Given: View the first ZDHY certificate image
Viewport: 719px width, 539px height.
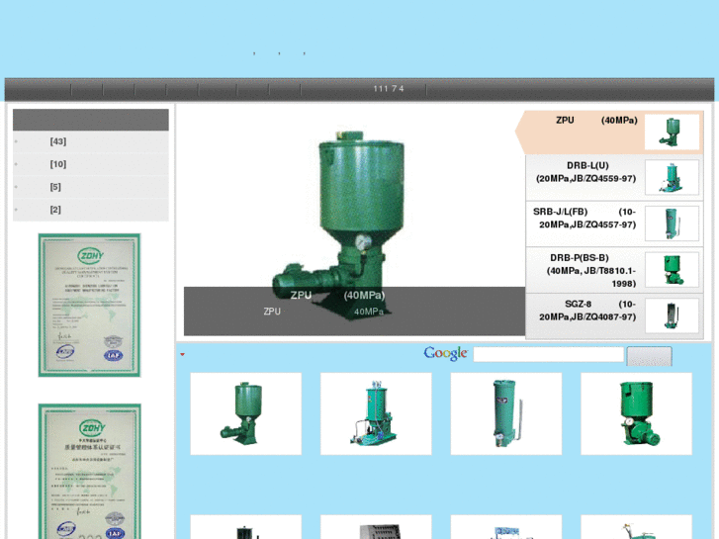Looking at the screenshot, I should click(89, 305).
